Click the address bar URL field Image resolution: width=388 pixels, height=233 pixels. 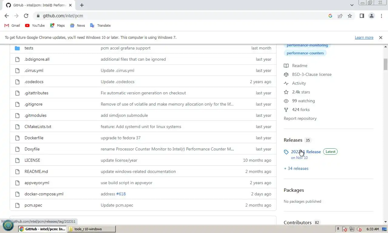point(182,16)
